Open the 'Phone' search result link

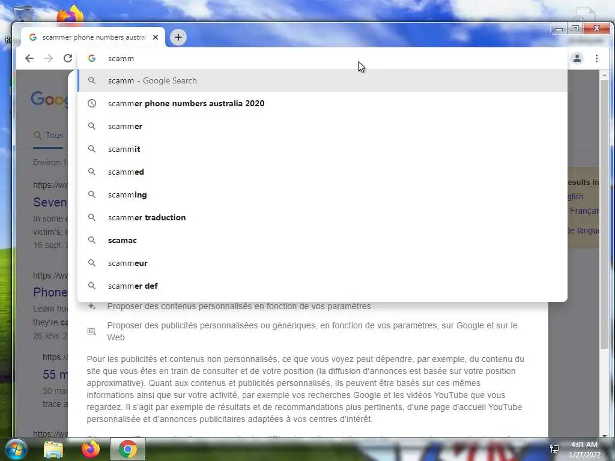50,292
